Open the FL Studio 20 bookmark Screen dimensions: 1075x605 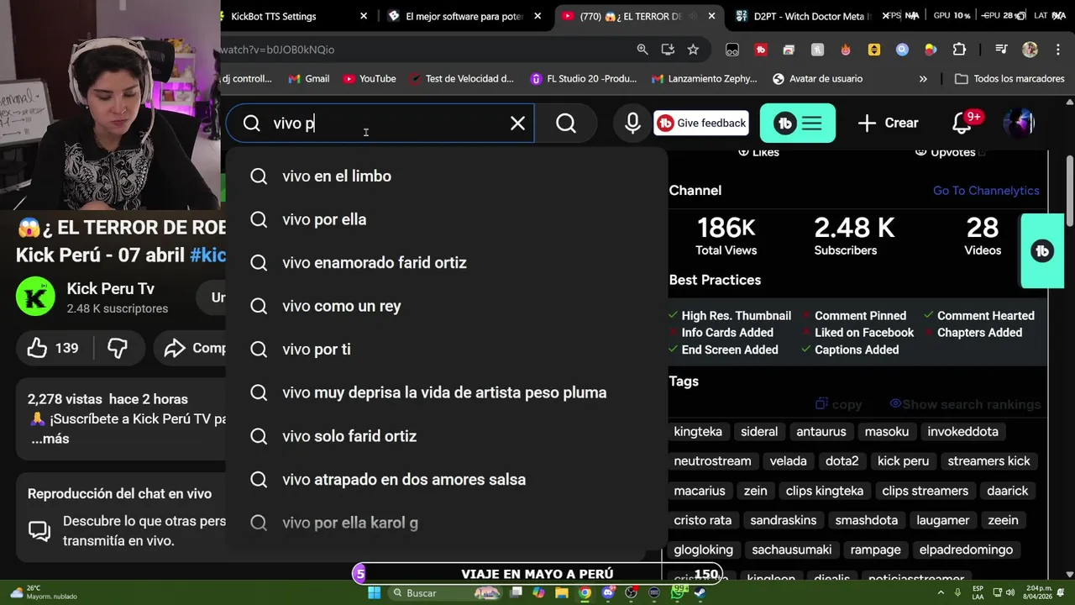(584, 79)
